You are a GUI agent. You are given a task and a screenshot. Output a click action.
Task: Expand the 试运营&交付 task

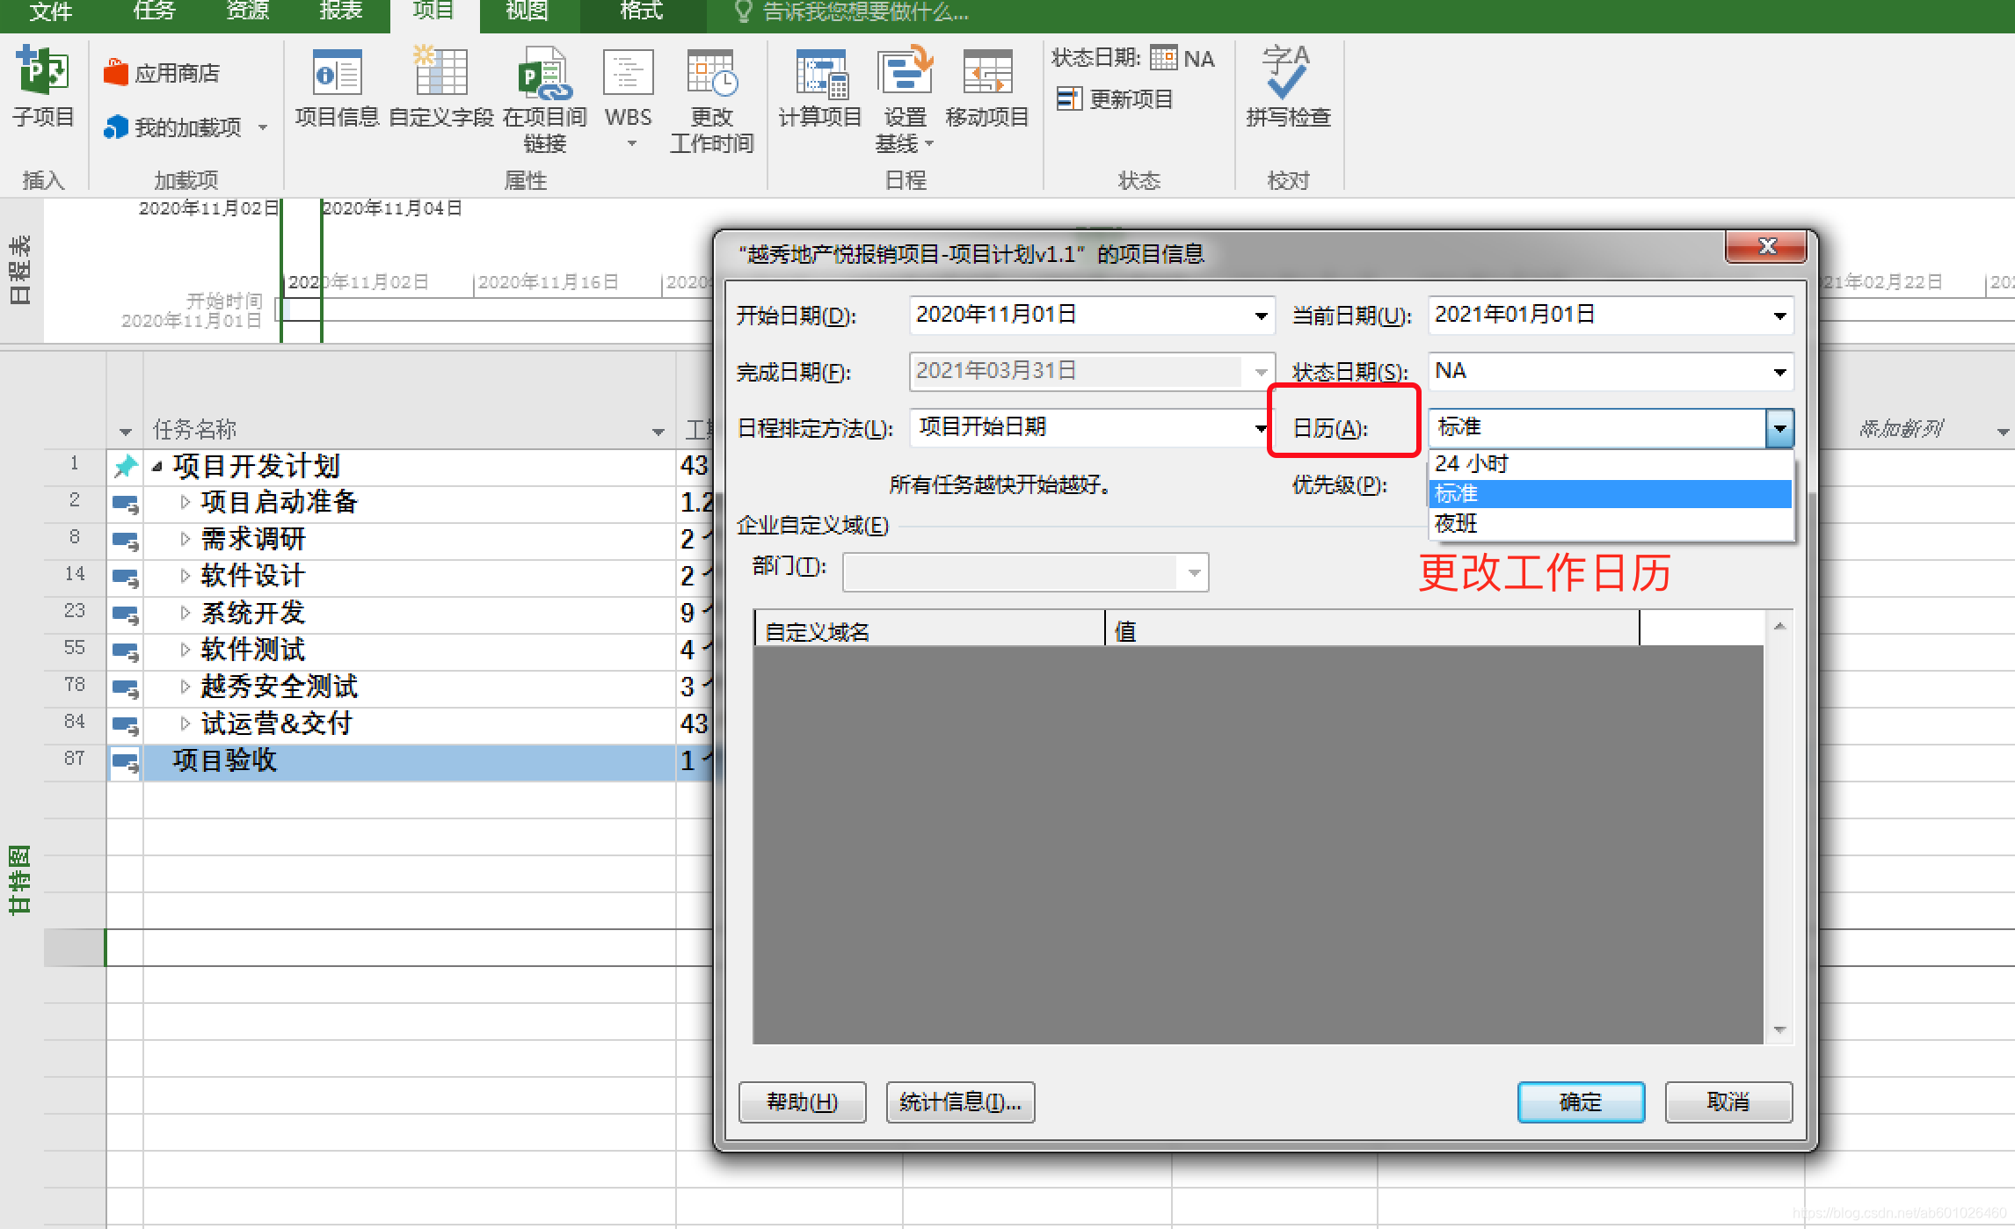(185, 724)
